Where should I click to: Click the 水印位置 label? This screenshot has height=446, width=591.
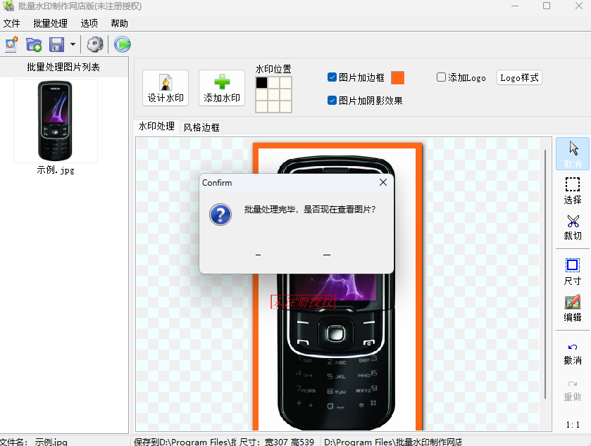(273, 69)
